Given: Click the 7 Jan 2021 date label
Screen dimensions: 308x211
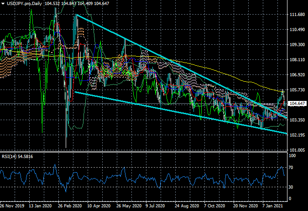Looking at the screenshot, I should point(273,206).
